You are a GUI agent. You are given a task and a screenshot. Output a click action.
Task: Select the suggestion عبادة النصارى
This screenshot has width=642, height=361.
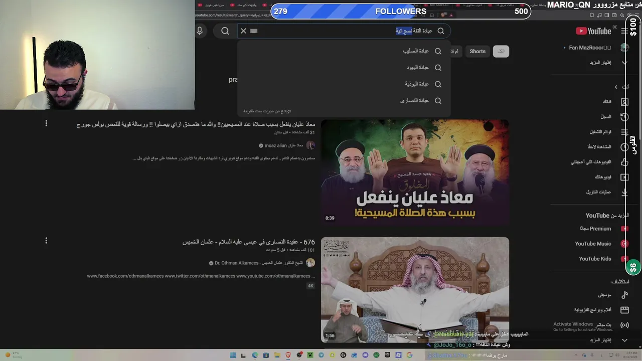(344, 100)
